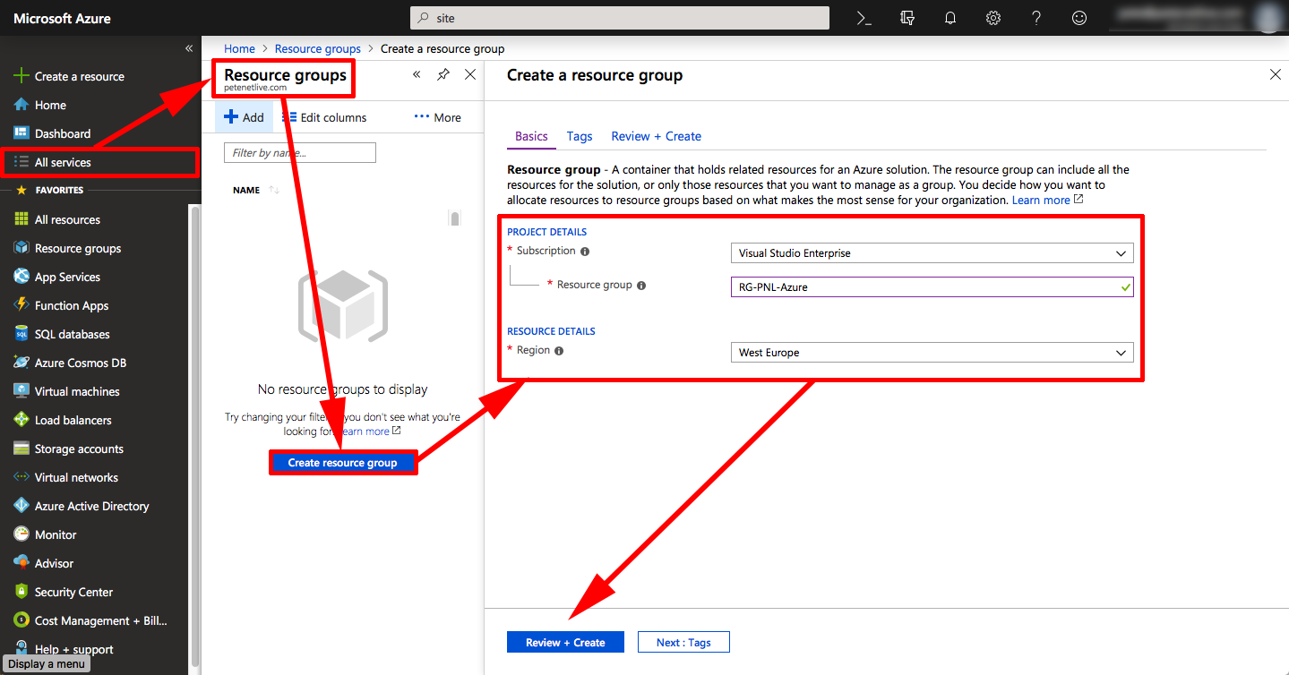This screenshot has height=675, width=1289.
Task: Switch to the Basics tab
Action: pos(531,136)
